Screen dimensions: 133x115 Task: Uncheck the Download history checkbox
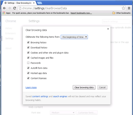tap(28, 48)
